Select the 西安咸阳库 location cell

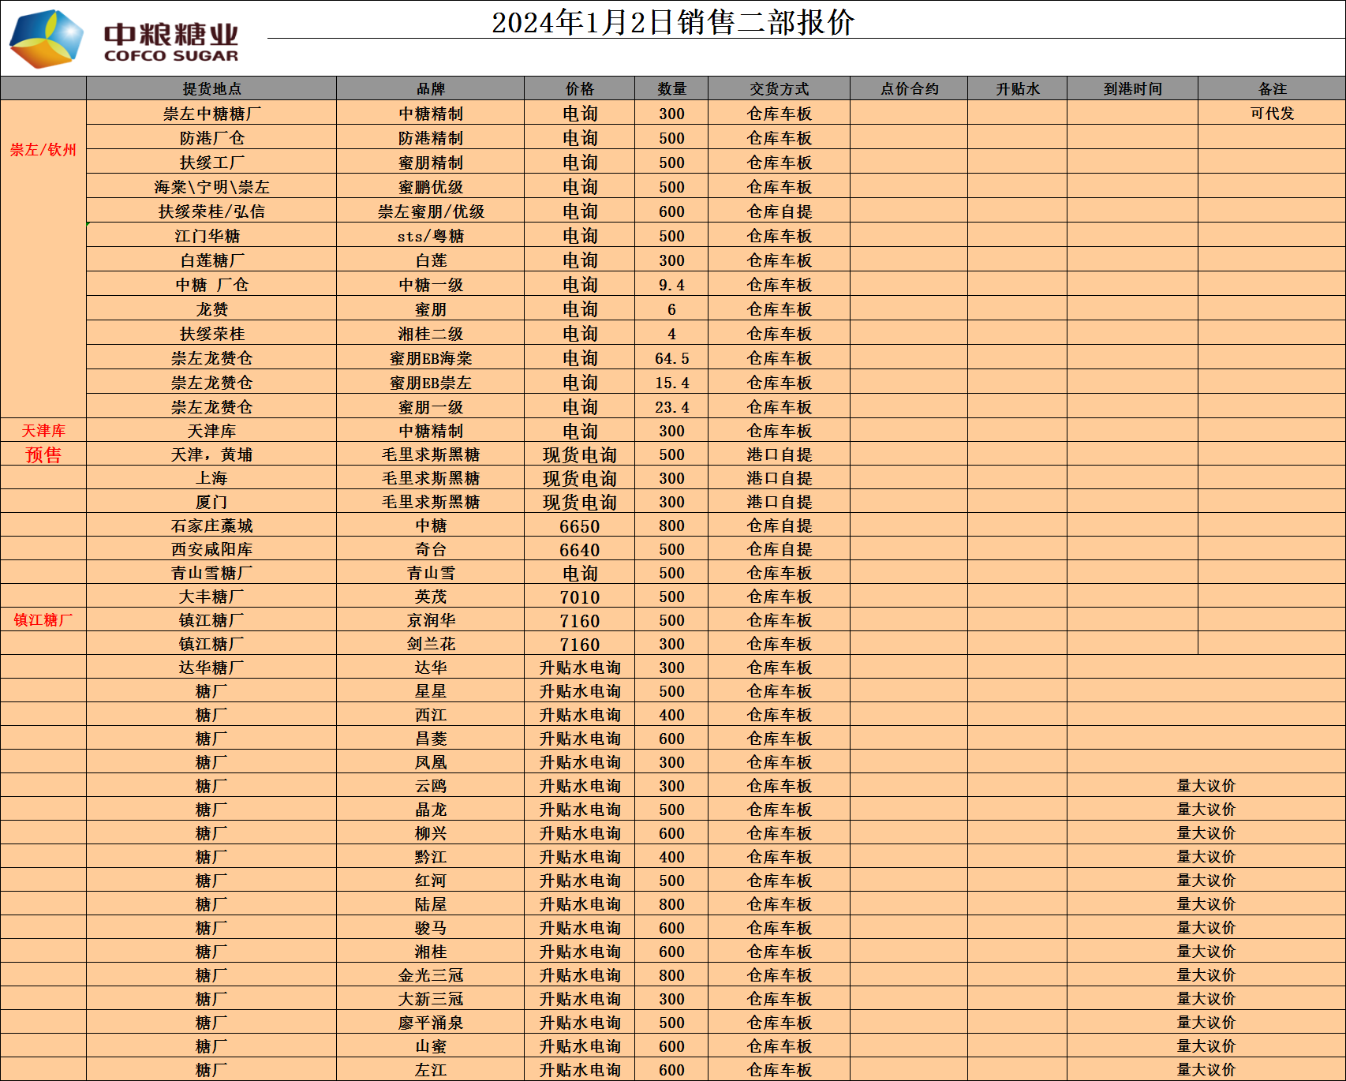pyautogui.click(x=211, y=549)
